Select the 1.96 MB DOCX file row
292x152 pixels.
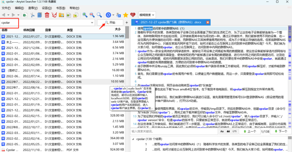(63, 36)
